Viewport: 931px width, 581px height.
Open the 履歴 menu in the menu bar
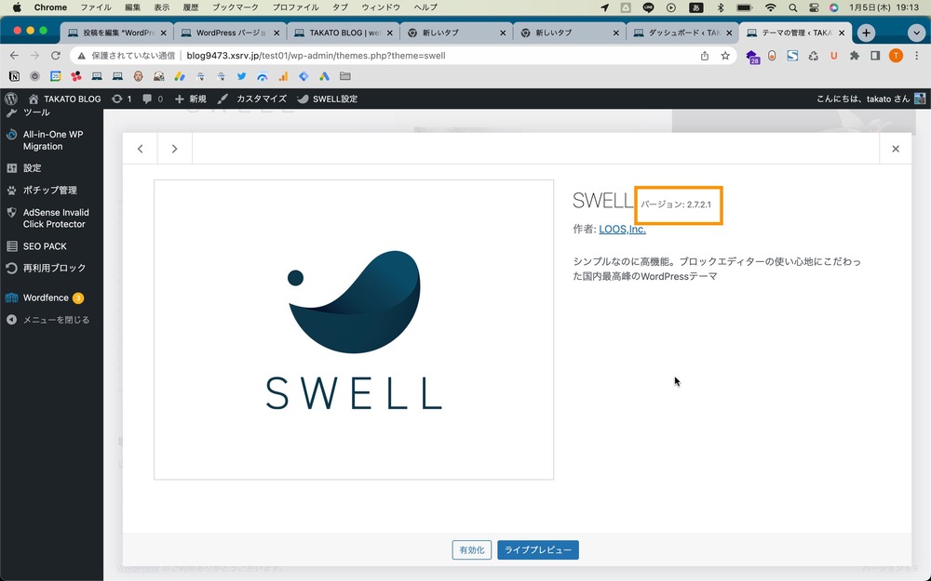[191, 7]
